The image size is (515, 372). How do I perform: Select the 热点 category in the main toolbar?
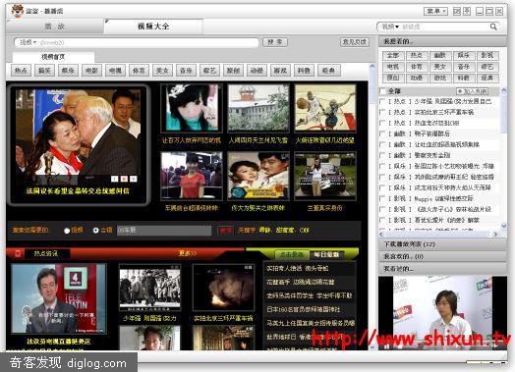[21, 71]
